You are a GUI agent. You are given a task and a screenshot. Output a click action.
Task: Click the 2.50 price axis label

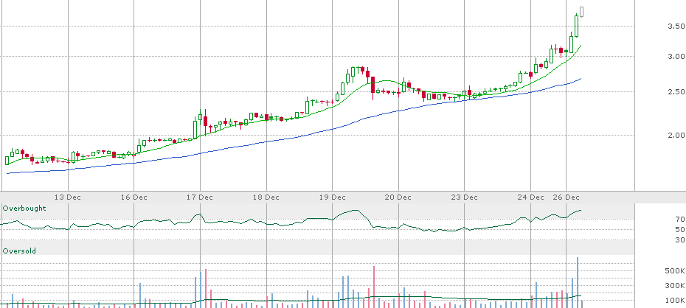[676, 92]
